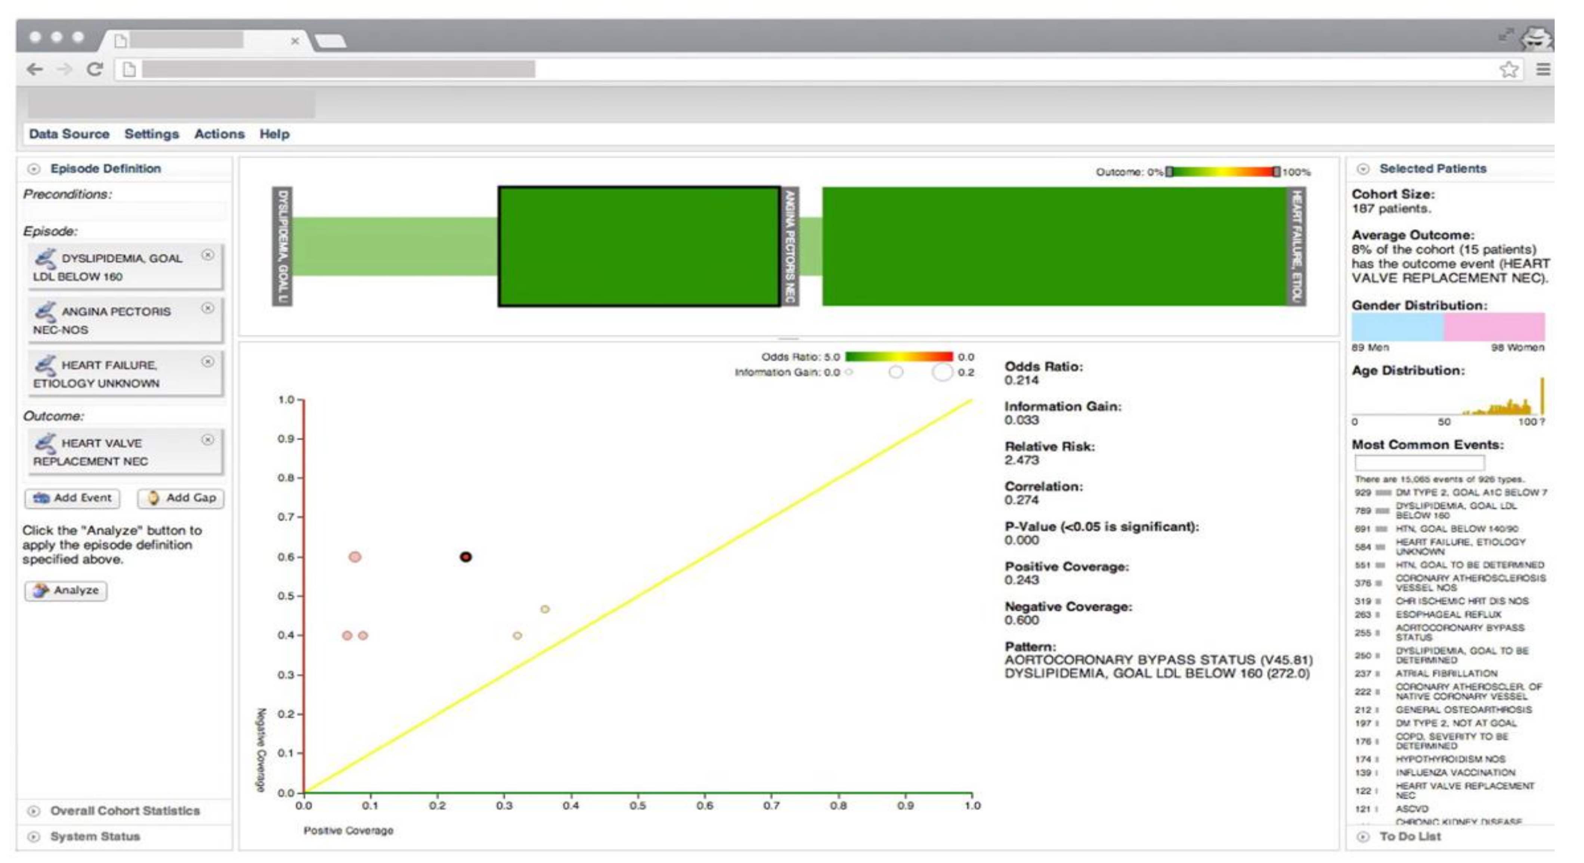Open the Actions menu
Viewport: 1584px width, 863px height.
(219, 134)
